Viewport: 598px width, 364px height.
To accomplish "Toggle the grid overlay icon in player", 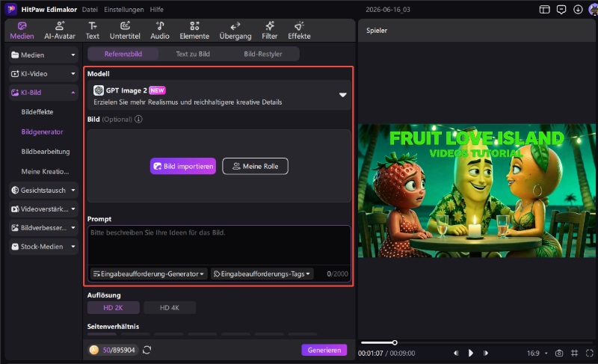I will point(574,354).
